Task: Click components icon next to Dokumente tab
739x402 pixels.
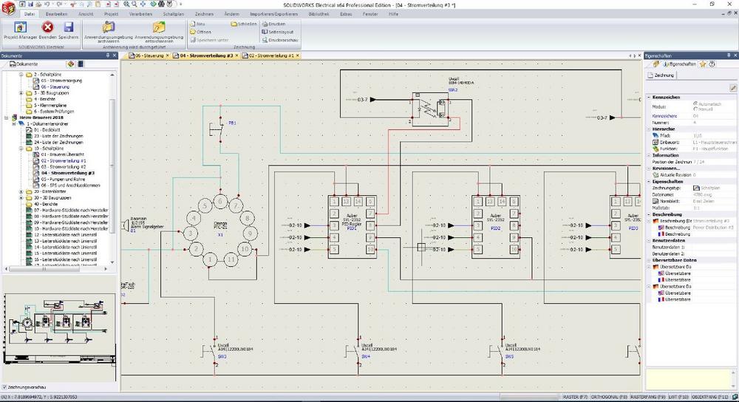Action: [71, 64]
